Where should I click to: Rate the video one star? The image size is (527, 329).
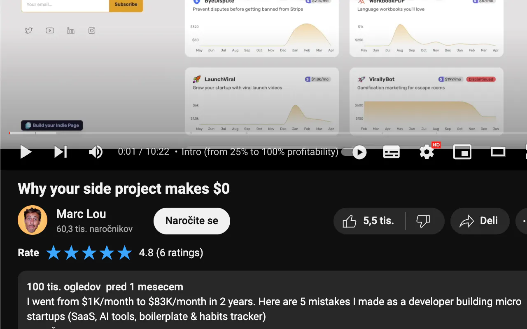coord(54,253)
